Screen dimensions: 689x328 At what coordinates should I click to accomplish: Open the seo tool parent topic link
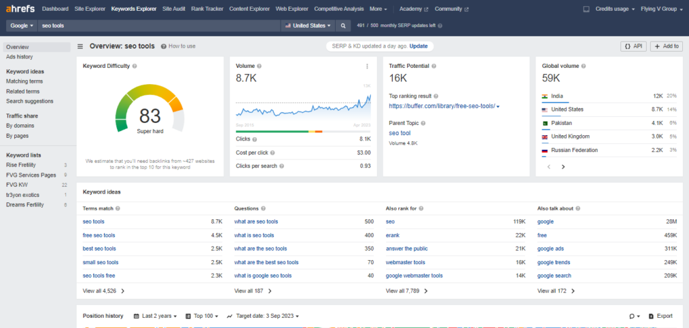400,133
